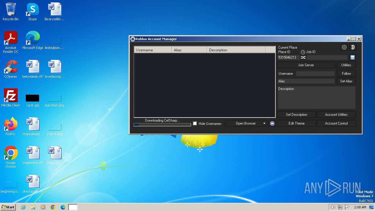Click the Join Server button
The height and width of the screenshot is (211, 375).
306,65
